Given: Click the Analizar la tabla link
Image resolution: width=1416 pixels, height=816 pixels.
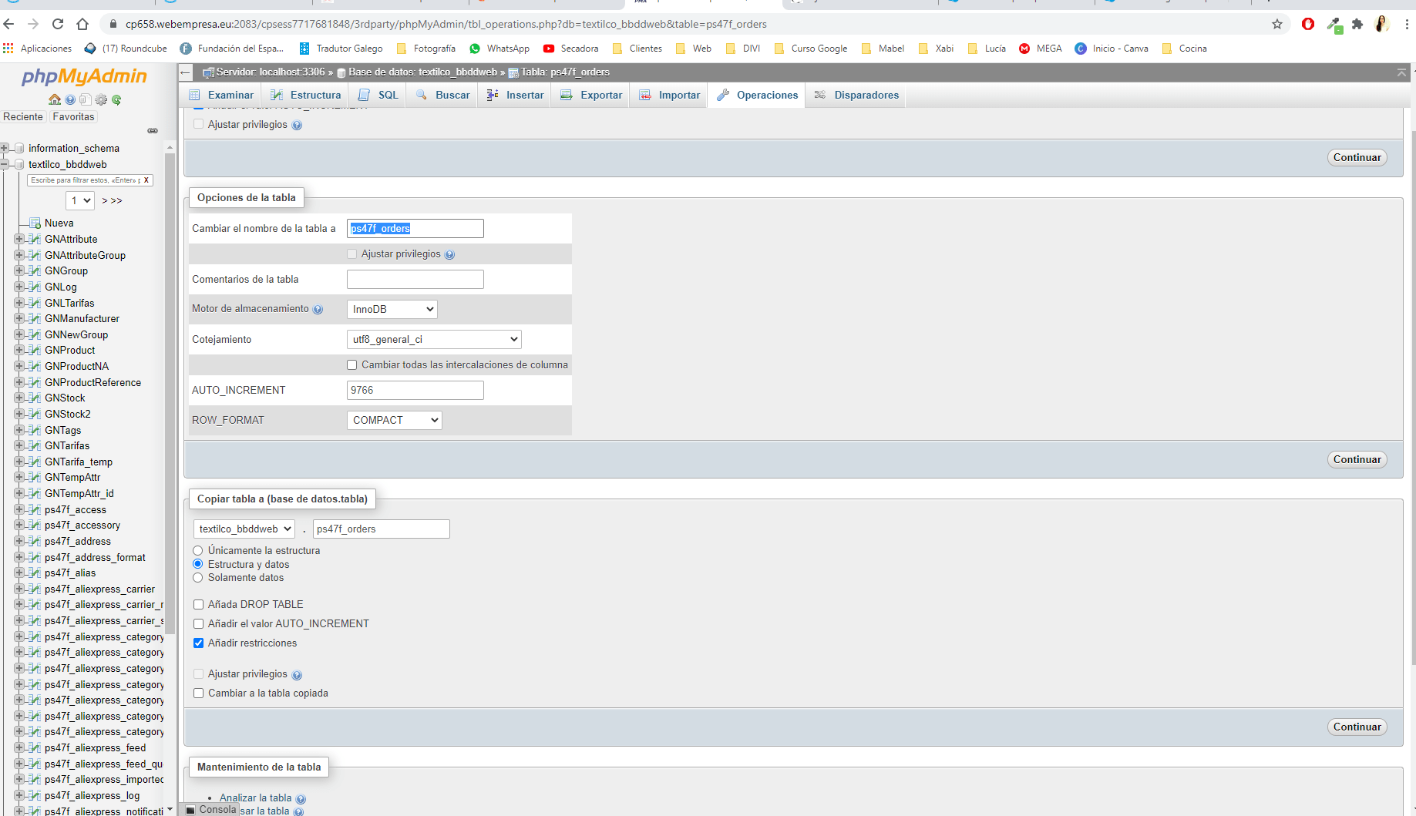Looking at the screenshot, I should (255, 798).
